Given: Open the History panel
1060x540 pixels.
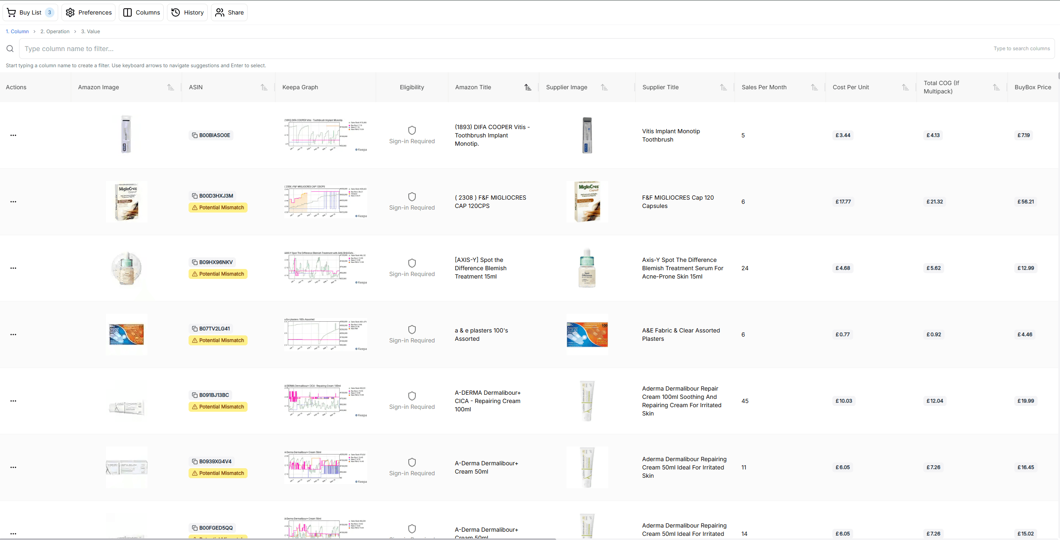Looking at the screenshot, I should (187, 12).
